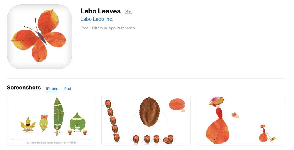Switch to the iPhone screenshots tab

click(x=52, y=89)
